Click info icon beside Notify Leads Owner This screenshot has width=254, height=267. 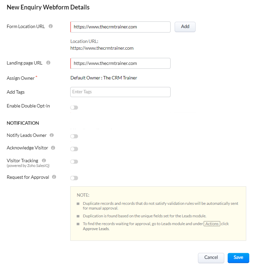(x=52, y=135)
